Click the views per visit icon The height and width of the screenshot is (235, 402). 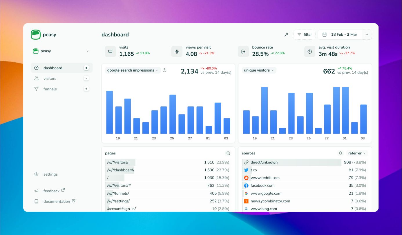click(x=177, y=52)
